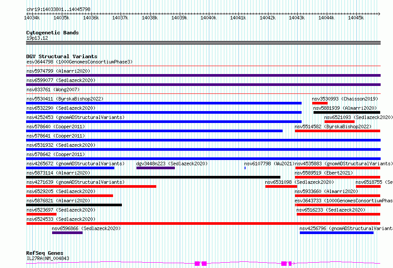This screenshot has width=393, height=268.
Task: Click the tiny blue nsv6107798 Wu2021 marker
Action: 245,168
